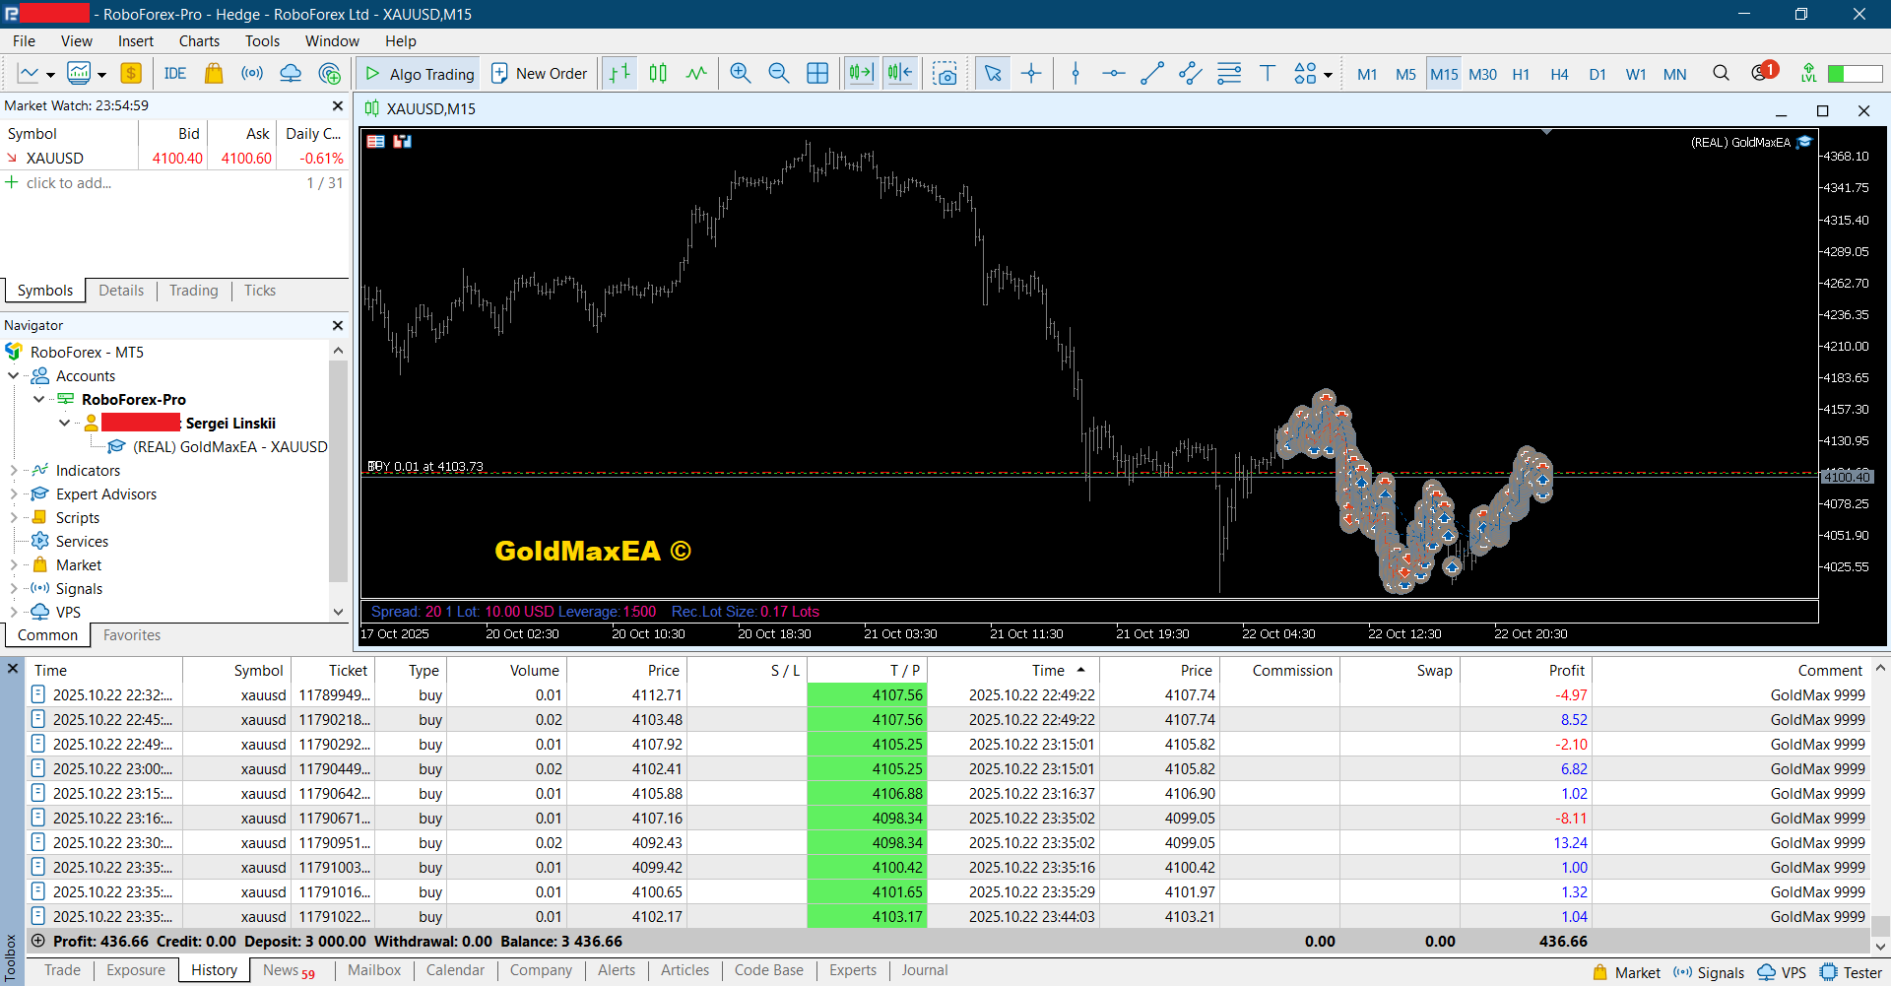Expand the Expert Advisors tree node
This screenshot has height=986, width=1891.
[14, 493]
